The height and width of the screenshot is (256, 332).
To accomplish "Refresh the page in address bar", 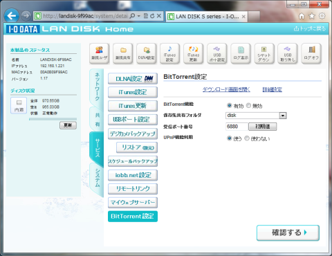I will (x=152, y=16).
